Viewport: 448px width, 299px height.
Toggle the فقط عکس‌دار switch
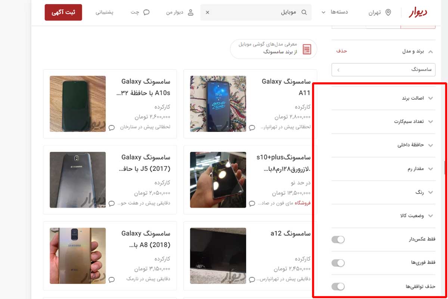[338, 240]
